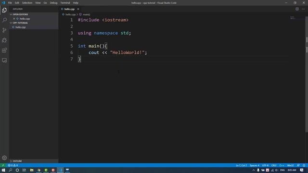Open the Windows Start menu

tap(3, 170)
